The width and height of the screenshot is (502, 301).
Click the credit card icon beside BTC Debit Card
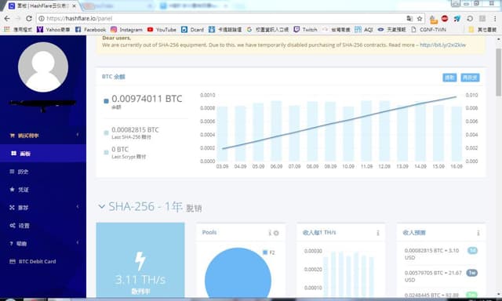coord(13,261)
